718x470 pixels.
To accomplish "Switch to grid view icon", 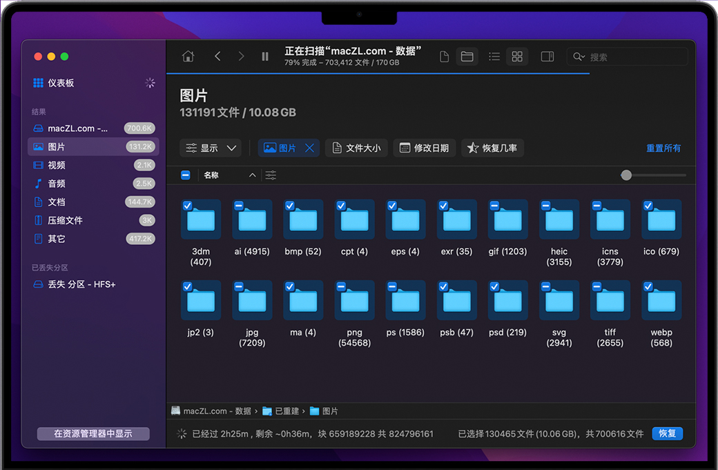I will pyautogui.click(x=517, y=57).
